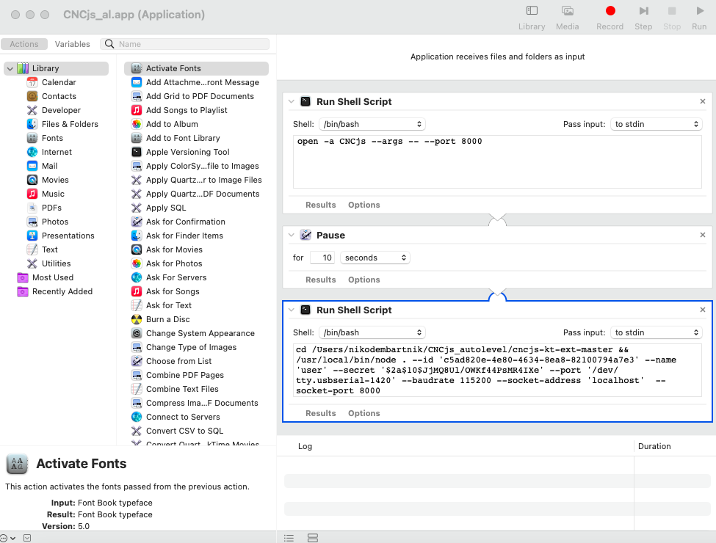
Task: Show workflow variables view icon
Action: [x=313, y=538]
